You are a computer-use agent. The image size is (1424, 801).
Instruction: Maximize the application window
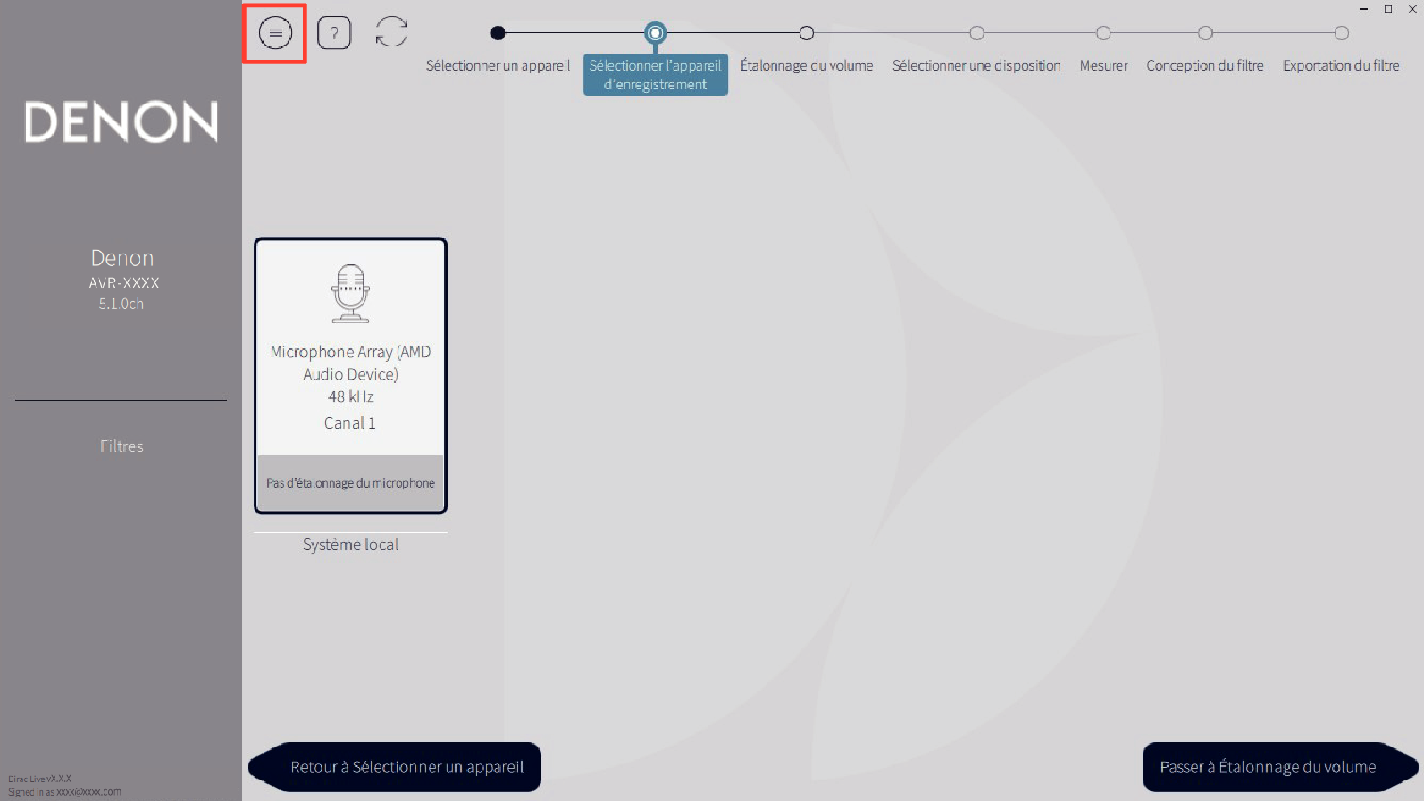coord(1388,9)
